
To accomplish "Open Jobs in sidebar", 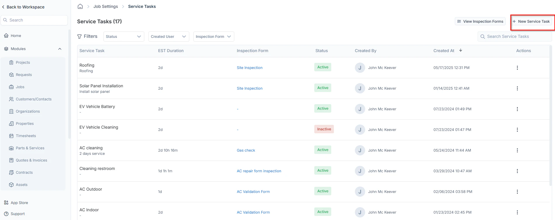I will 20,87.
